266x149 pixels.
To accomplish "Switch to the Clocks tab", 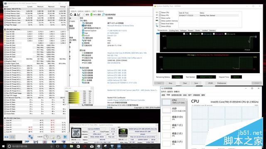I will (198, 31).
